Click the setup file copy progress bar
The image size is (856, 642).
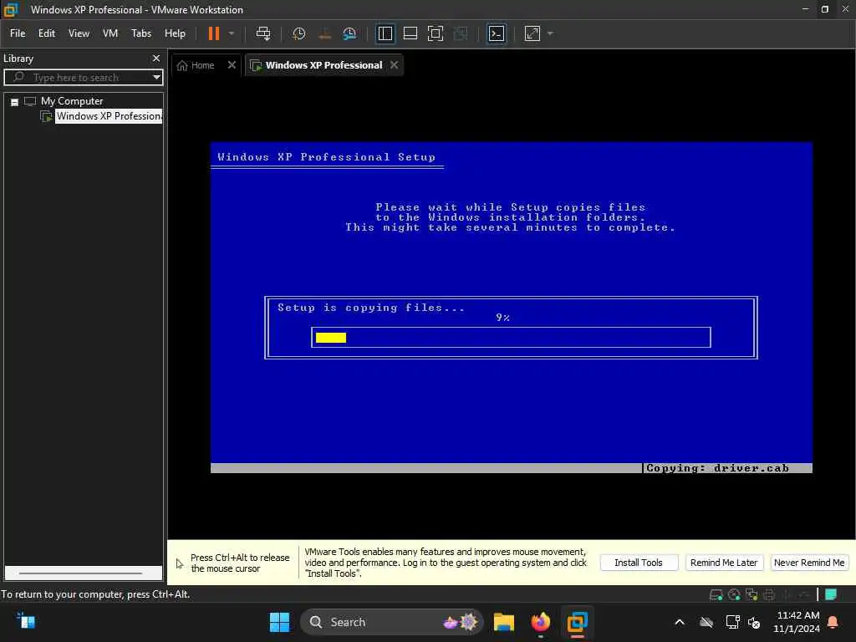(511, 338)
